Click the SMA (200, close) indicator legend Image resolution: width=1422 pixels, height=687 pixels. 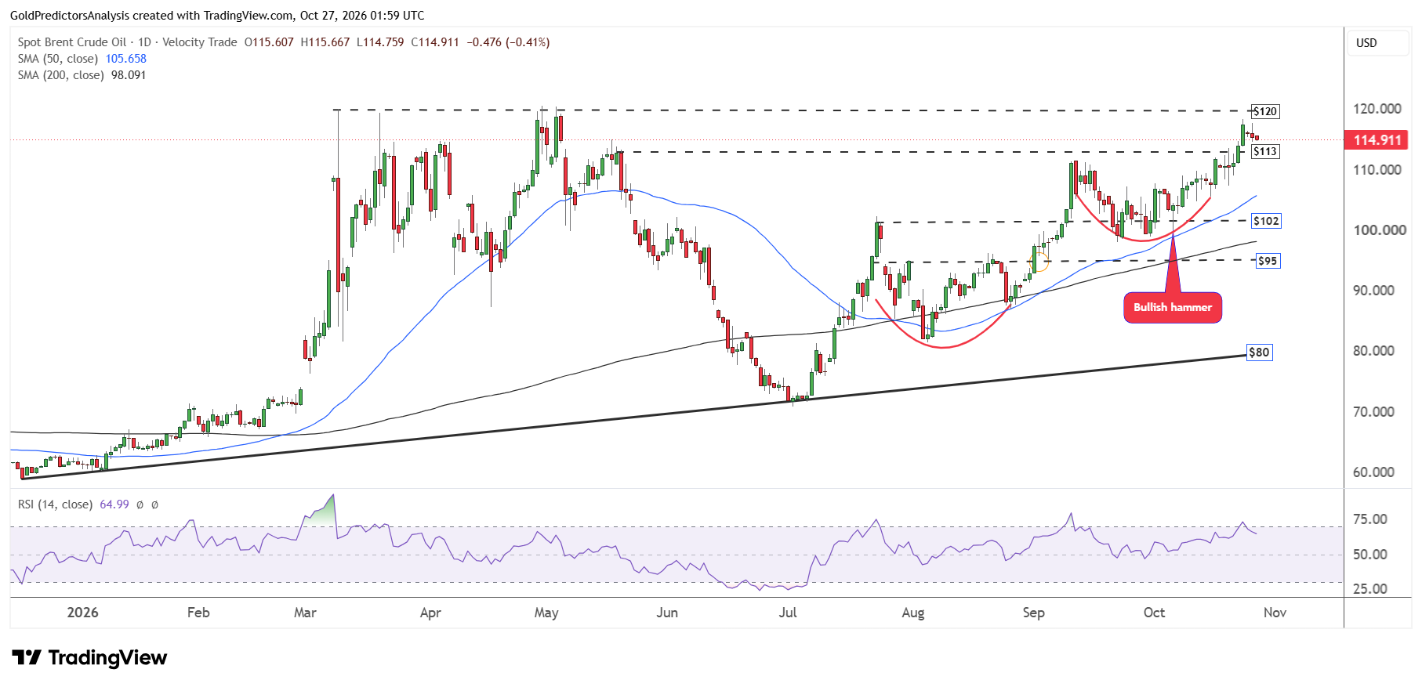(x=61, y=75)
